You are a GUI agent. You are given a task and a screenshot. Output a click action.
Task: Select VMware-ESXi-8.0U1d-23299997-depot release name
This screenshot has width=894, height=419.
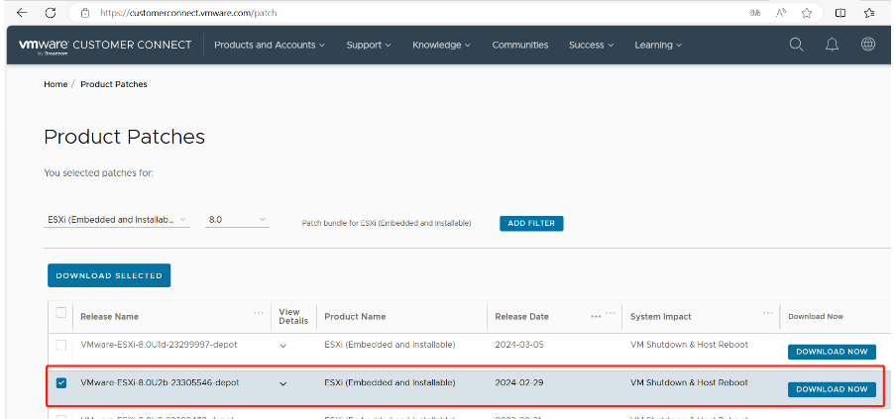[x=159, y=345]
